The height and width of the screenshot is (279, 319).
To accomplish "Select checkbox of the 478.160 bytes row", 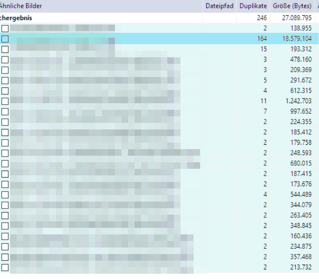I will coord(5,60).
